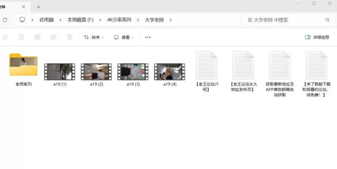Screen dimensions: 337x169
Task: Click the delete trash icon
Action: [x=70, y=37]
